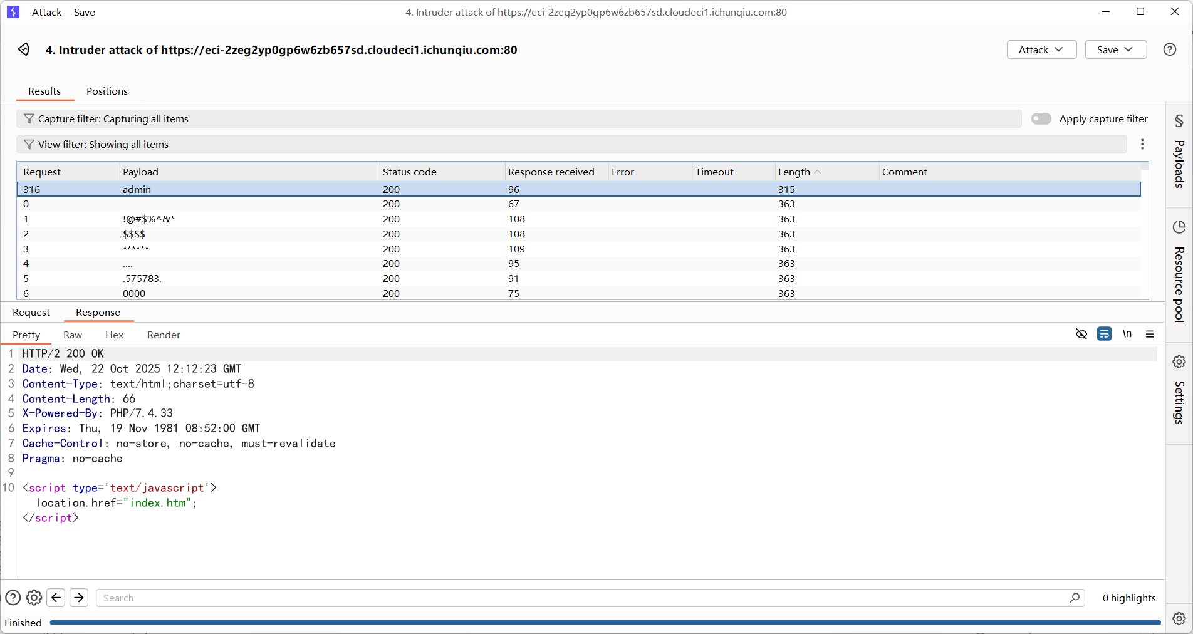Switch to the Hex response view tab
Viewport: 1193px width, 634px height.
click(x=114, y=335)
